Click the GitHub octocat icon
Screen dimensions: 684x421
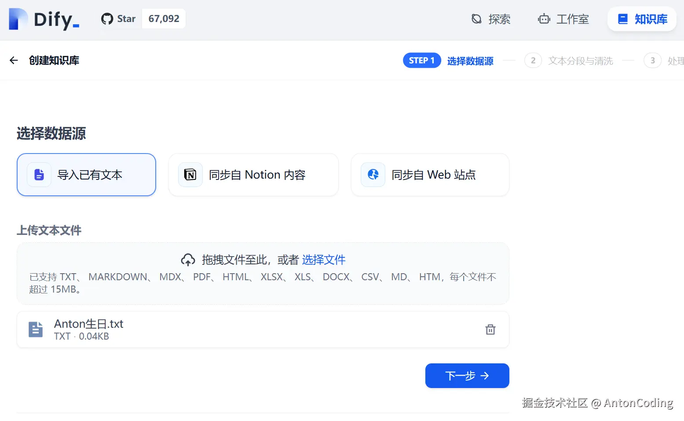[x=107, y=19]
